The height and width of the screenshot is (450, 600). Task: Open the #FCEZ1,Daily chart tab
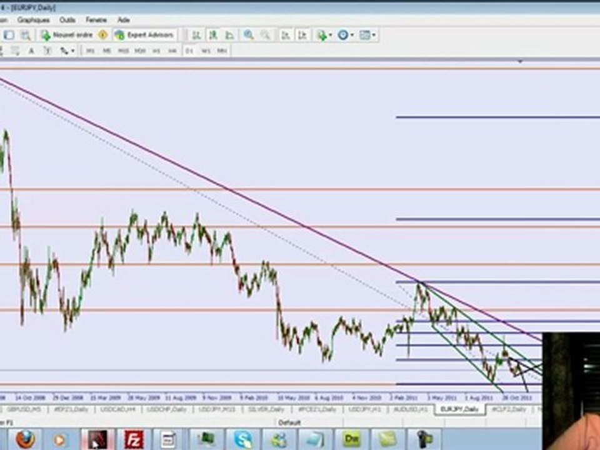(x=317, y=409)
